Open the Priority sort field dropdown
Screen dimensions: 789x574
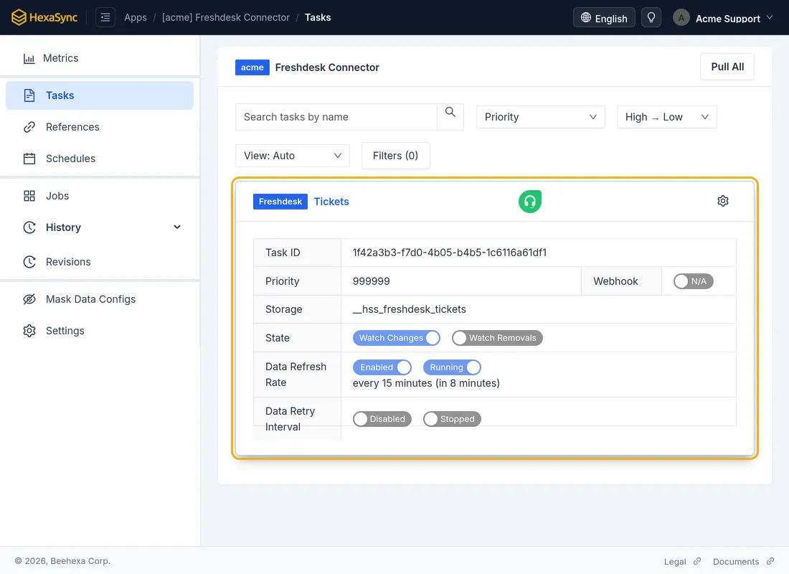tap(540, 117)
